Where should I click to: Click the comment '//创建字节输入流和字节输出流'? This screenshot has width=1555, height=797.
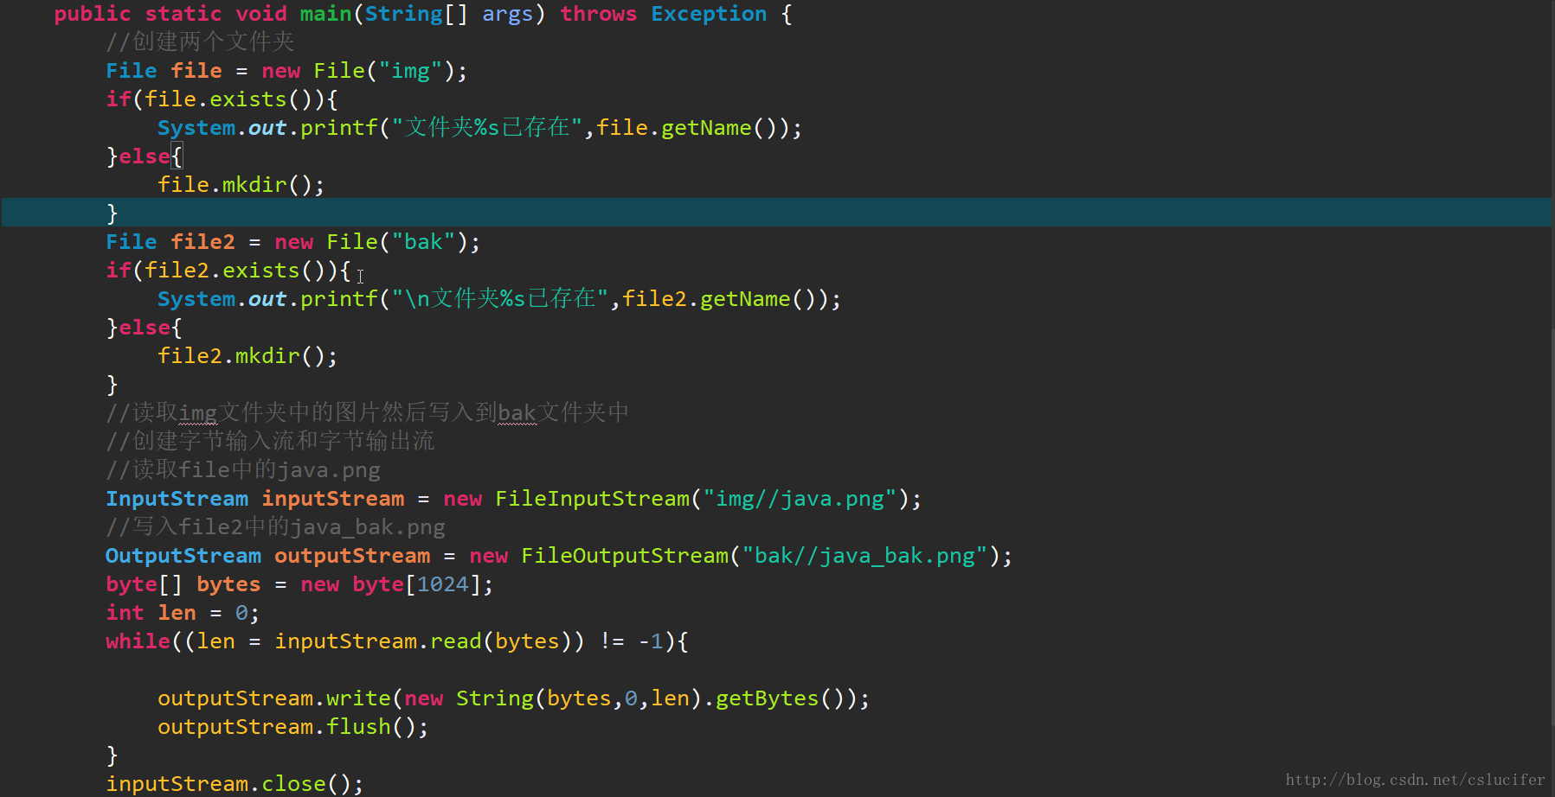(x=270, y=441)
